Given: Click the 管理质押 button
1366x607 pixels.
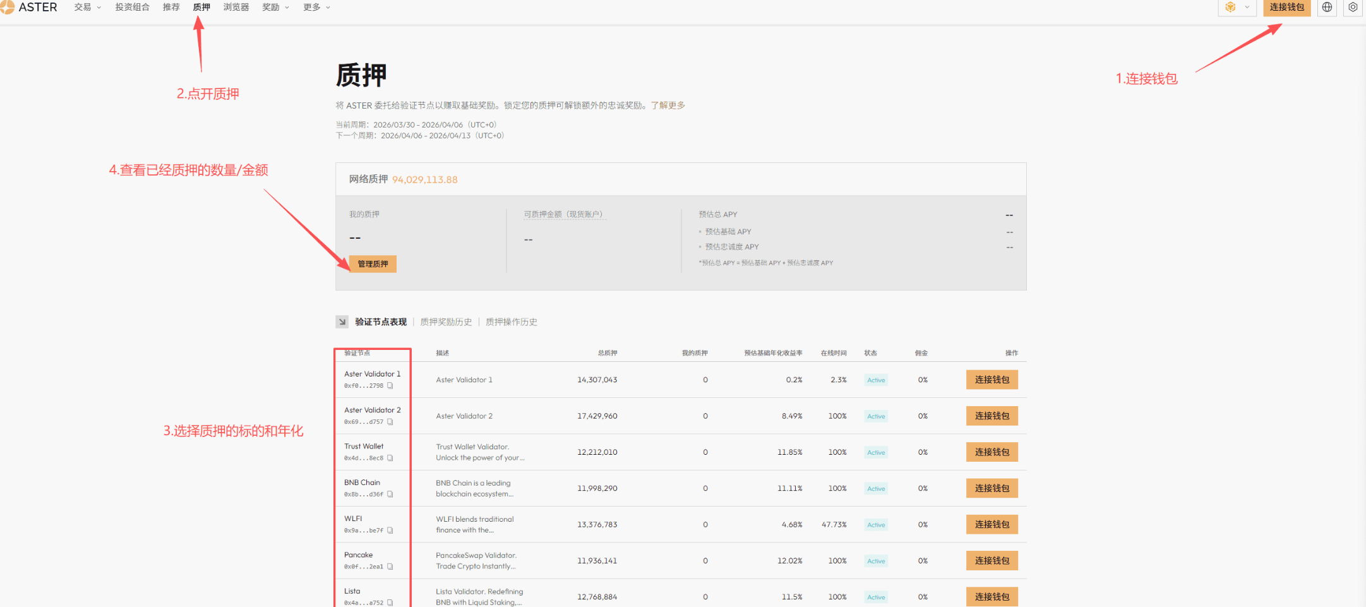Looking at the screenshot, I should click(373, 264).
